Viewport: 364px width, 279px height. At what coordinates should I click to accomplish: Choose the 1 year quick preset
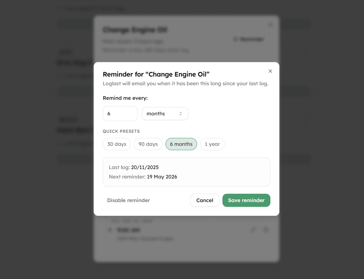(212, 144)
